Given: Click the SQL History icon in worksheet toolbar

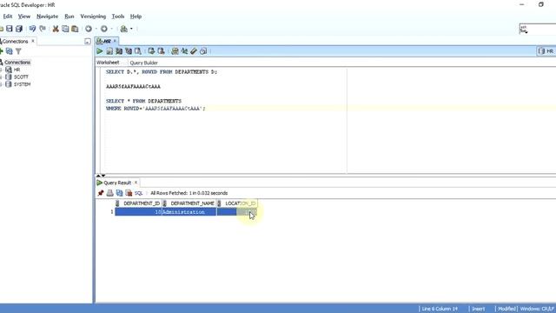Looking at the screenshot, I should 203,51.
